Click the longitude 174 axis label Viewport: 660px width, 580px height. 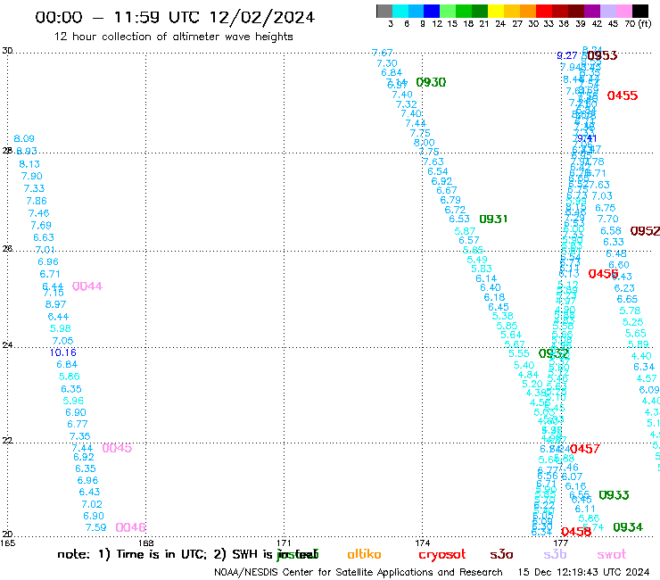422,543
